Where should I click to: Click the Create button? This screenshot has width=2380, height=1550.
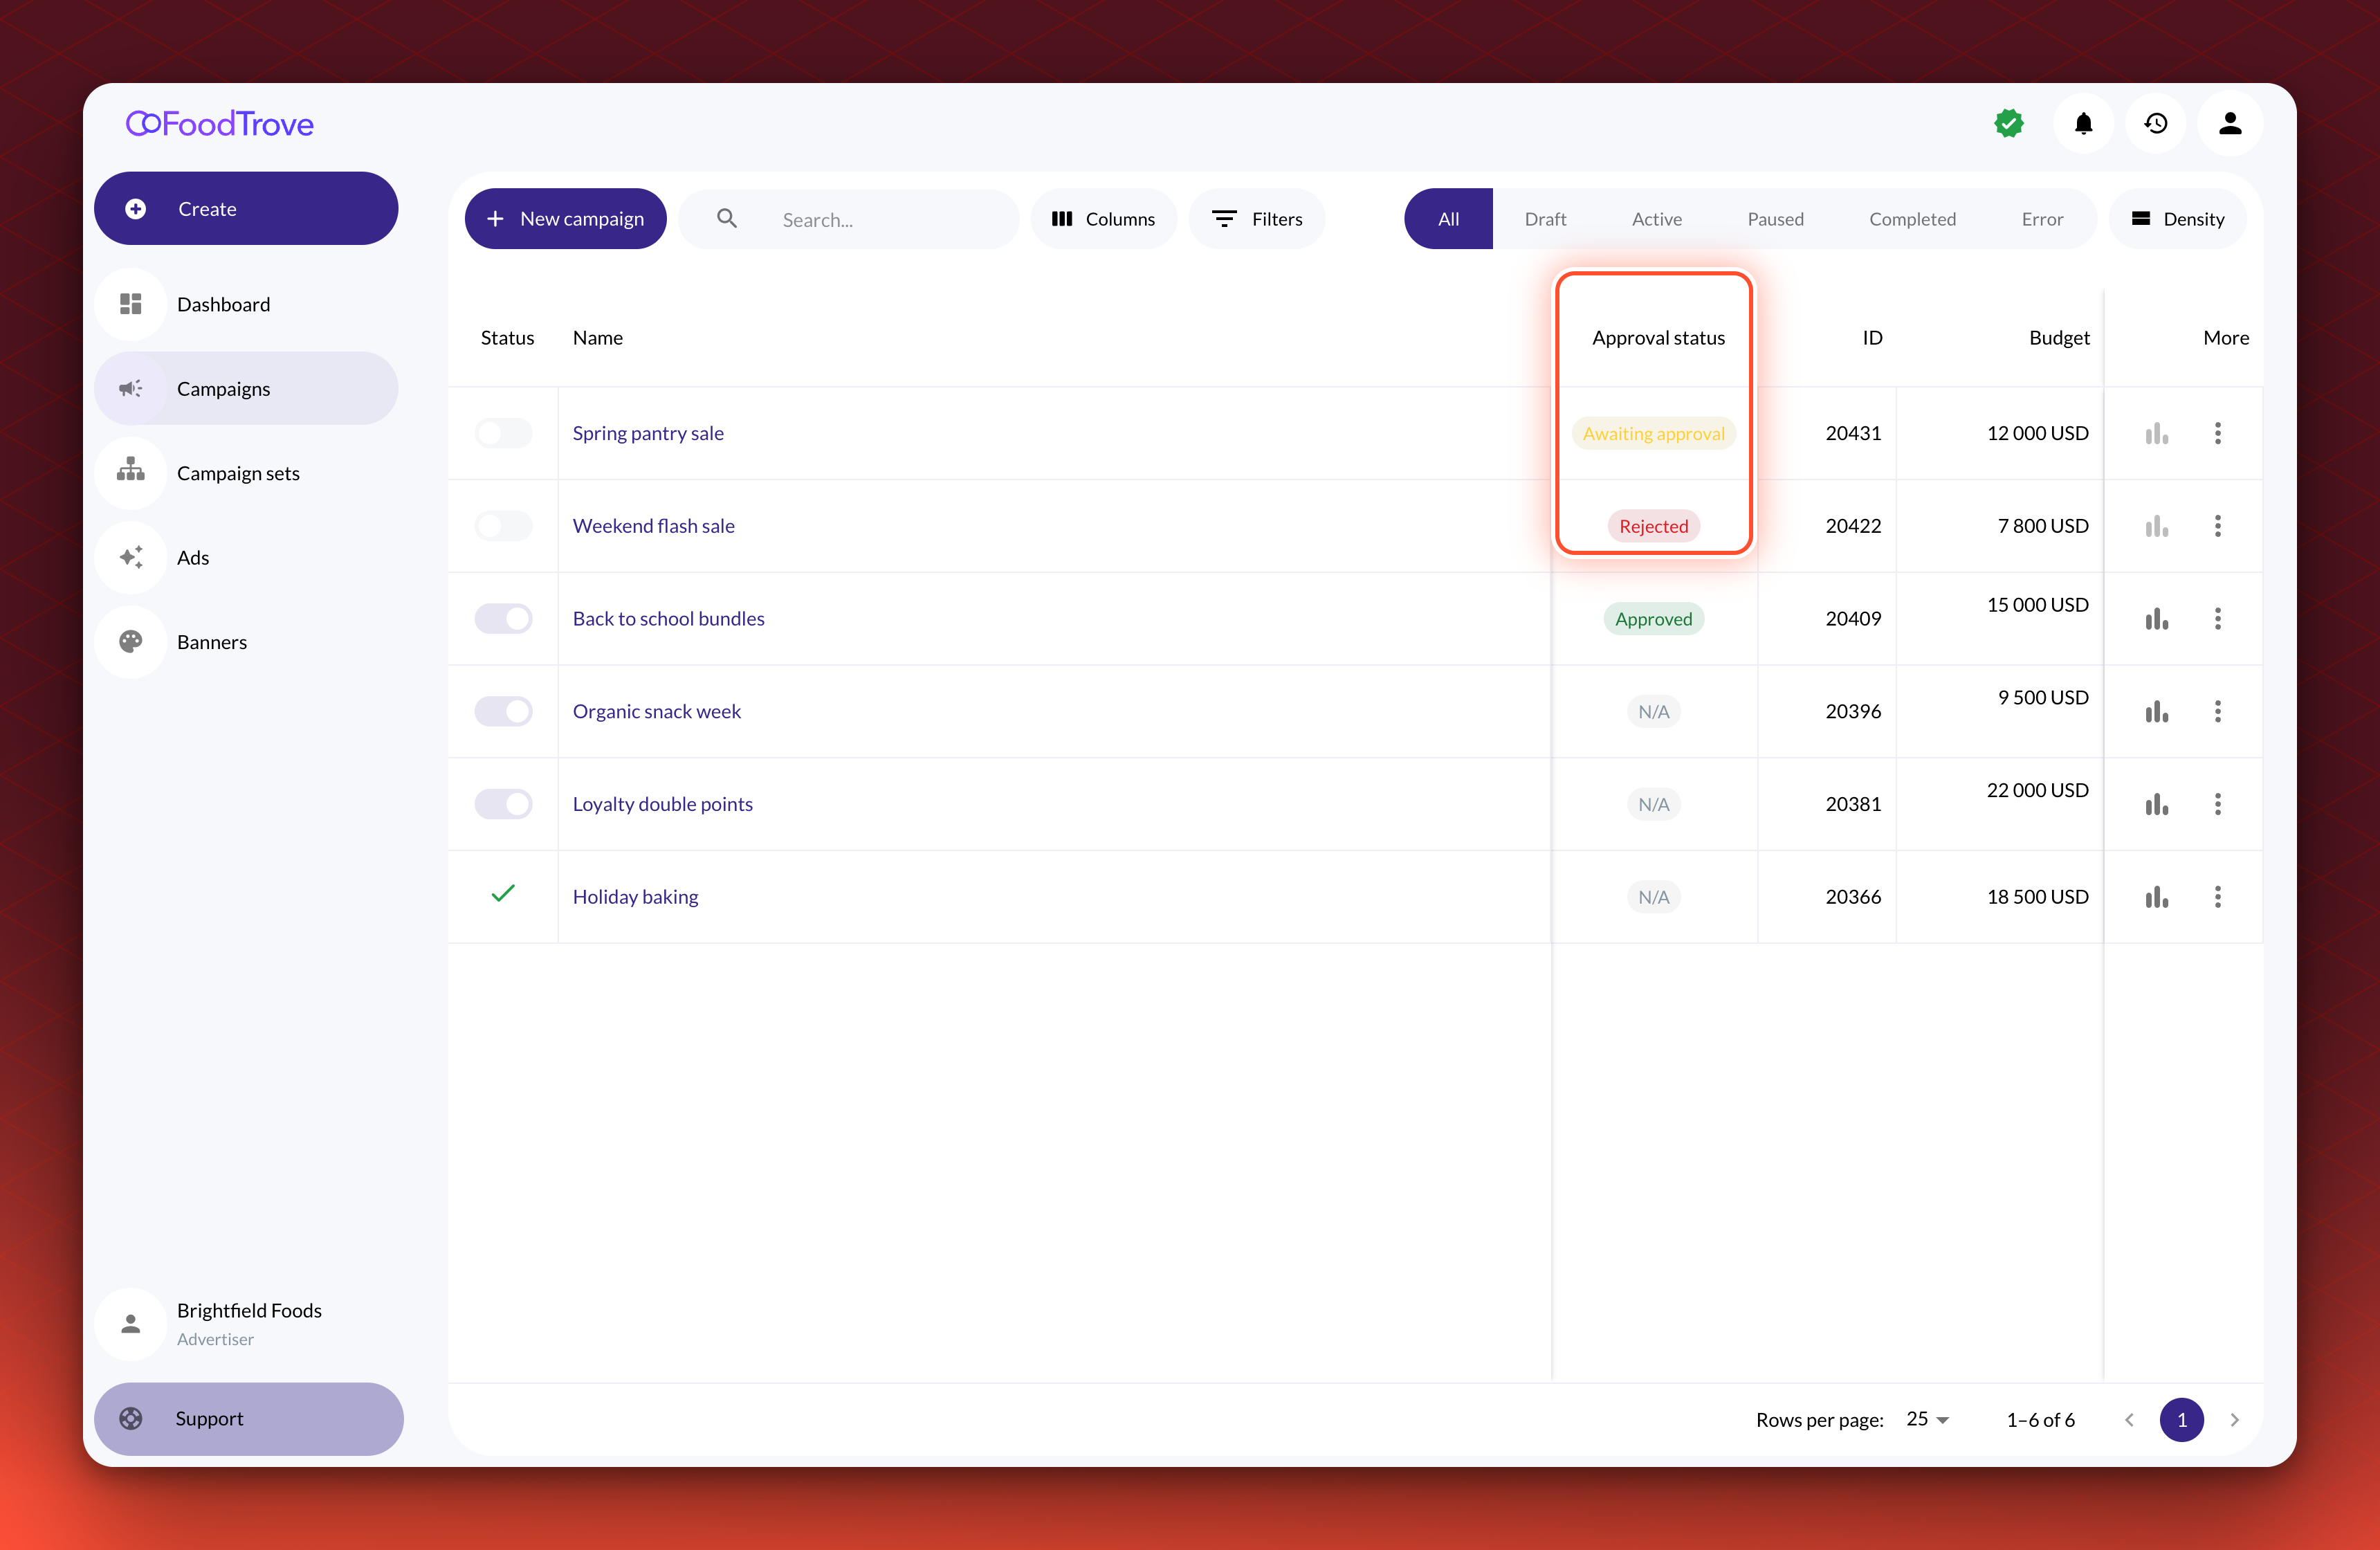246,208
